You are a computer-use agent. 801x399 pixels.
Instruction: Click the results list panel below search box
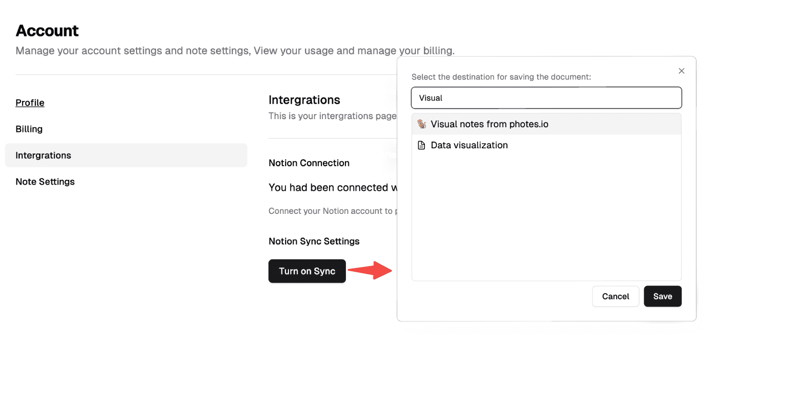pyautogui.click(x=546, y=215)
